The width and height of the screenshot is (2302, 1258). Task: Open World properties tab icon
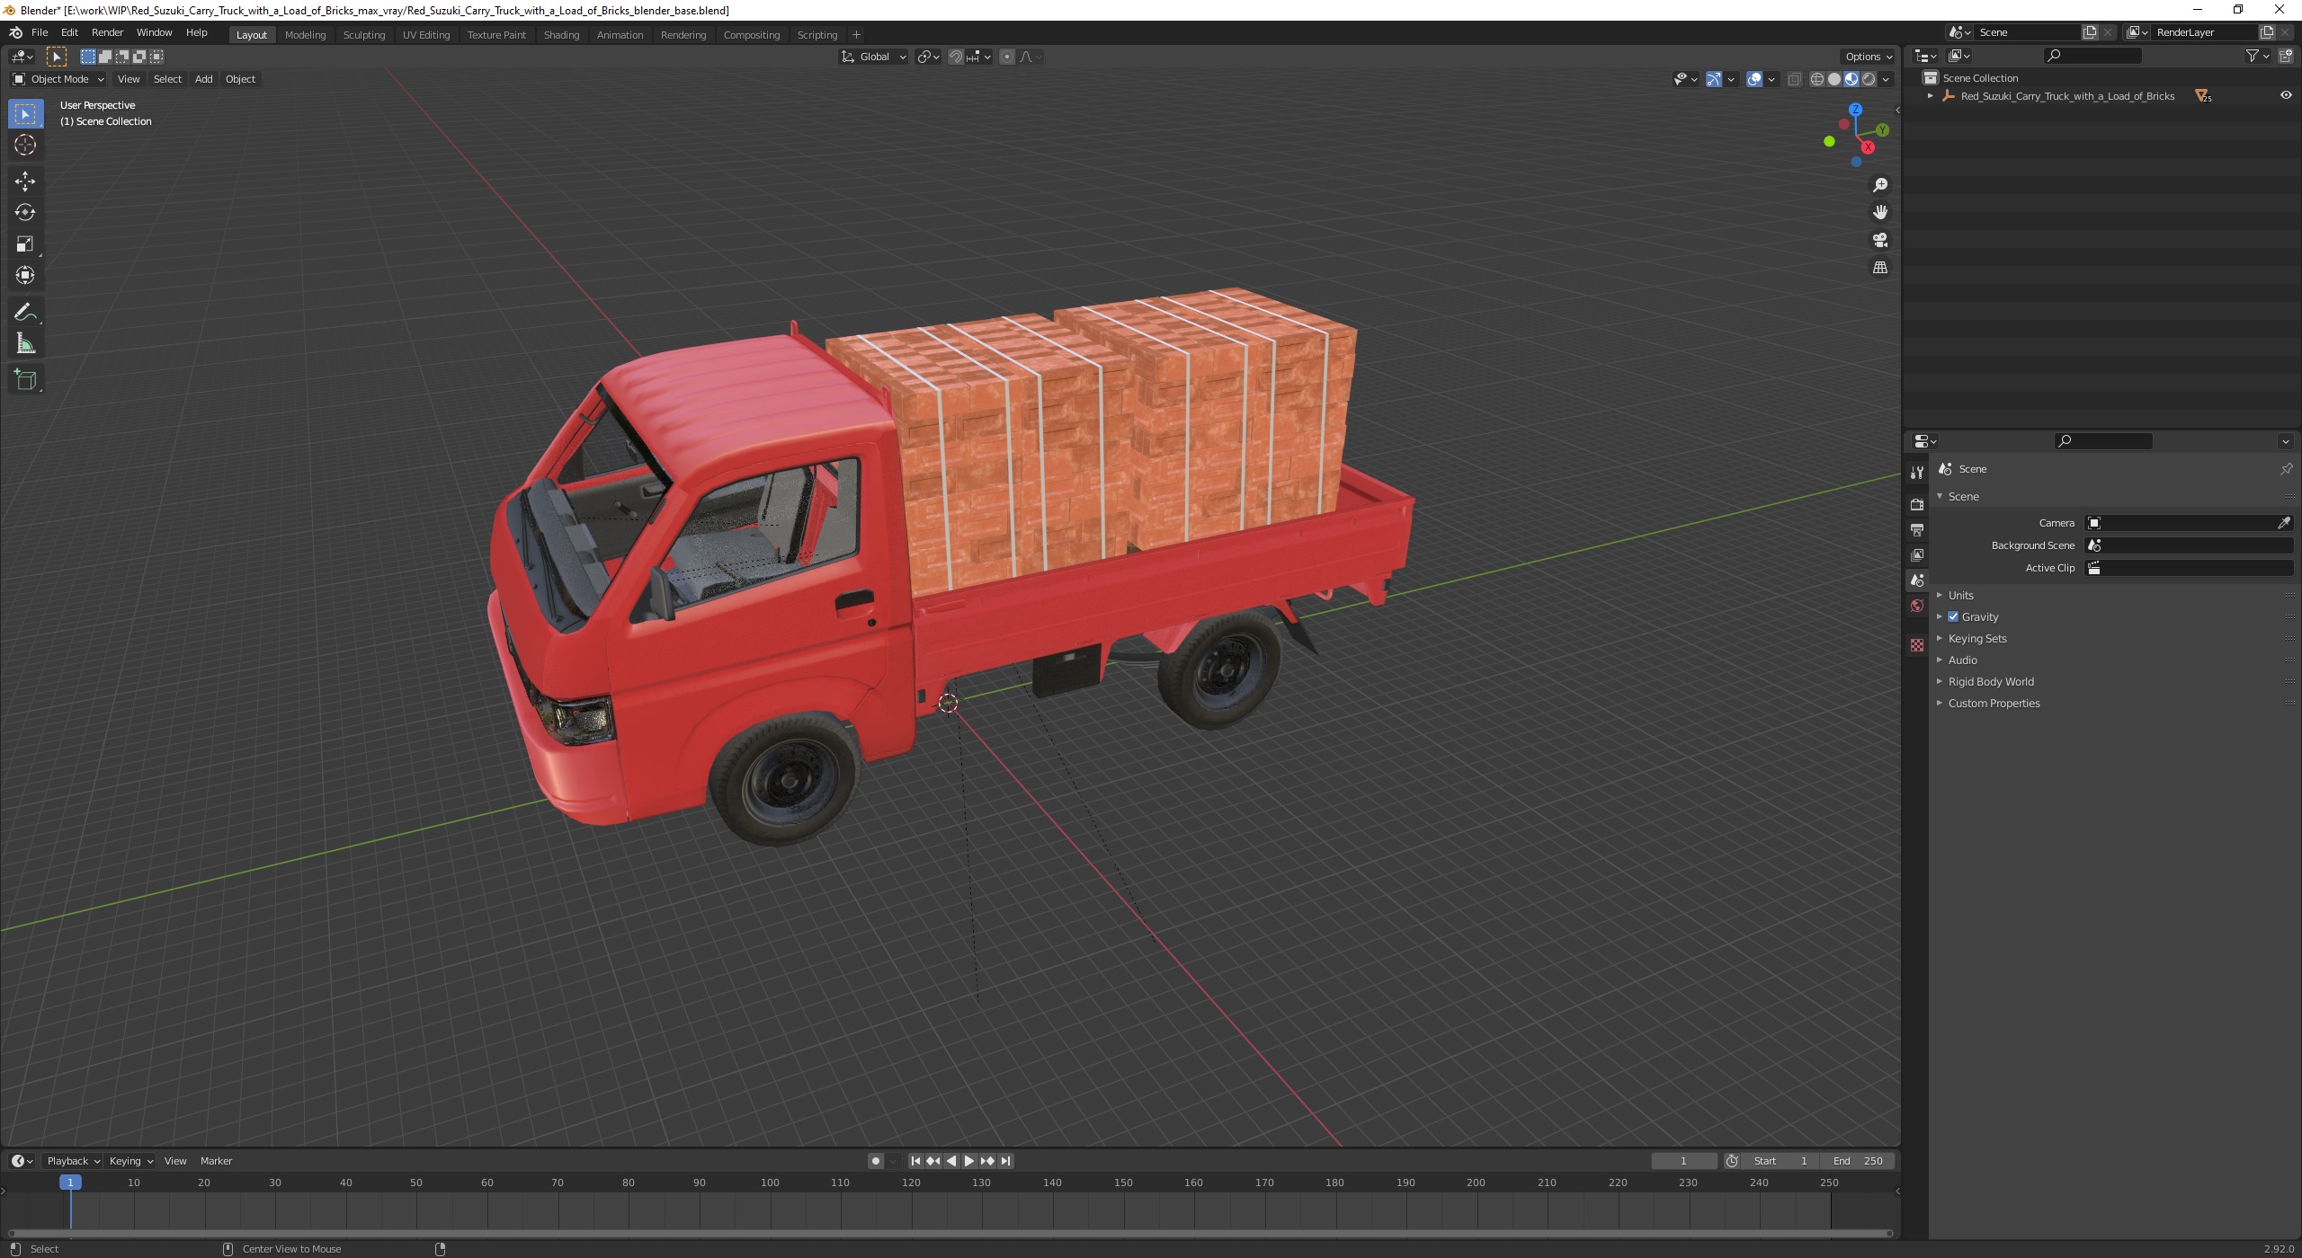[x=1917, y=606]
